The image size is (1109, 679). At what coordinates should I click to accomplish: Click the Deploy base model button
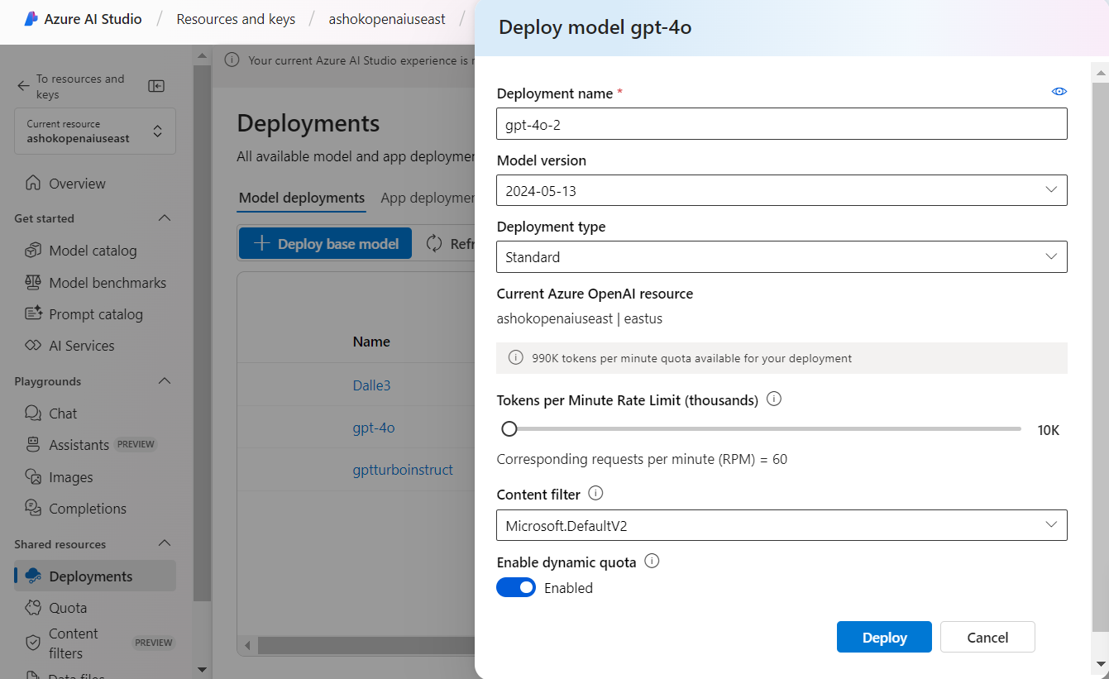[x=325, y=243]
